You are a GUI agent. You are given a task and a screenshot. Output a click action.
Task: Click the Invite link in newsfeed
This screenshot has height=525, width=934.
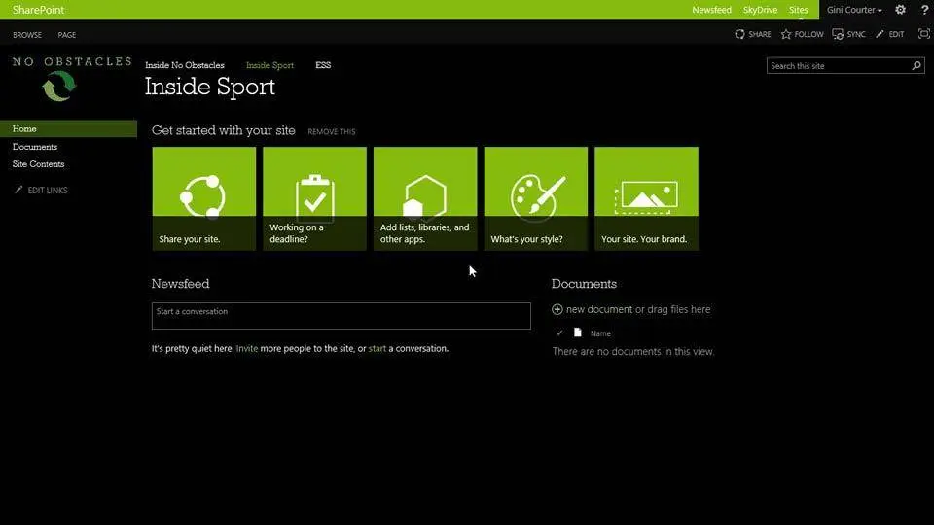[x=246, y=349]
